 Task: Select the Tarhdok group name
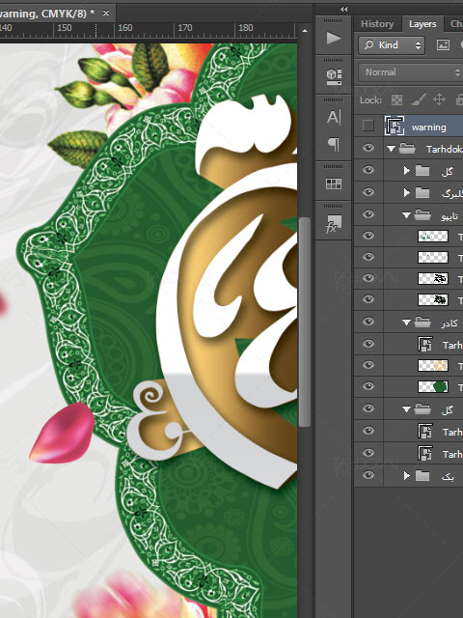pyautogui.click(x=445, y=149)
